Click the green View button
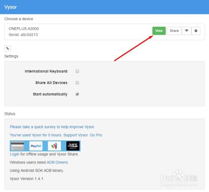Screen dimensions: 209x192 159,31
